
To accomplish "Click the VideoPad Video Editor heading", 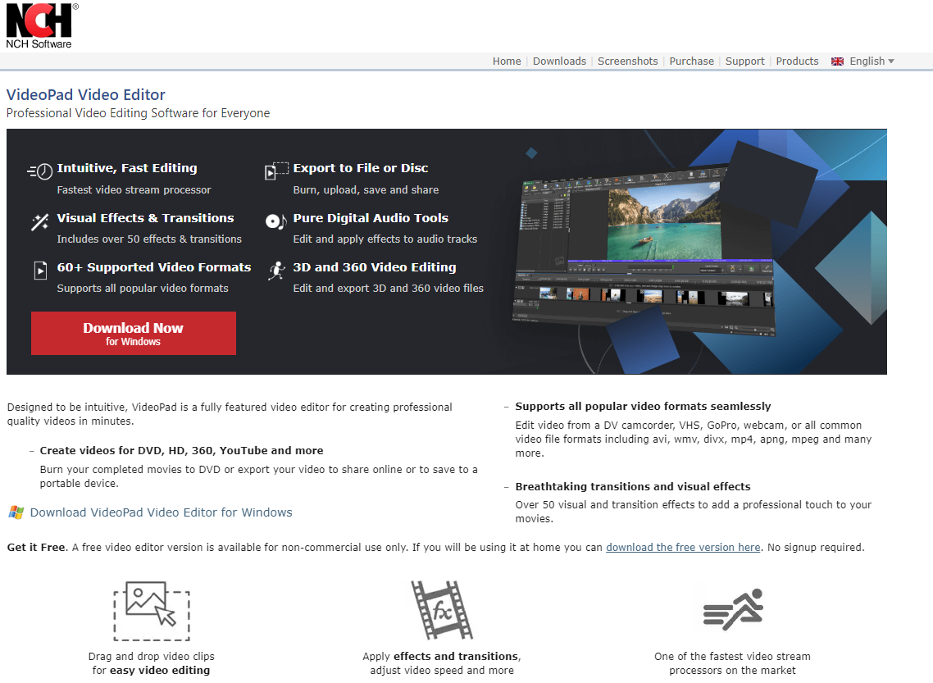I will [86, 94].
